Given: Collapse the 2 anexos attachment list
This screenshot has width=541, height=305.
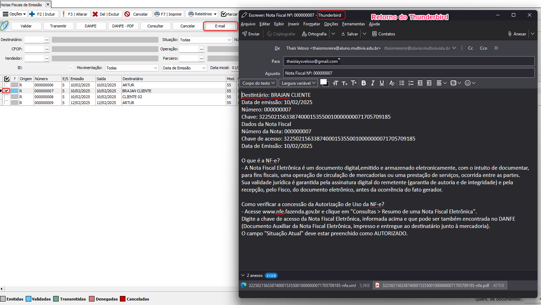Looking at the screenshot, I should point(243,276).
